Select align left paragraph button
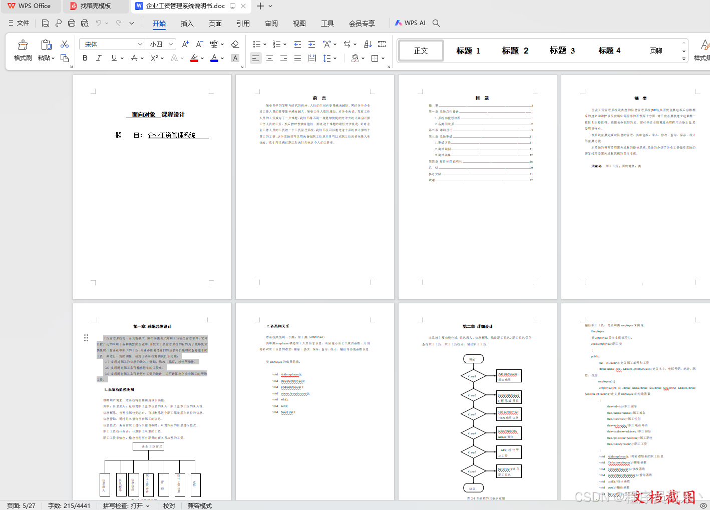 [255, 58]
